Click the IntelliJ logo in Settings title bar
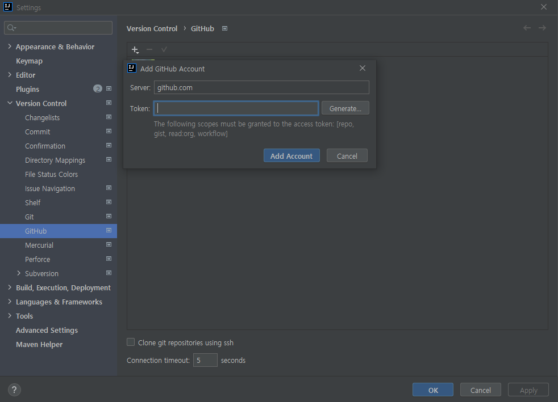Screen dimensions: 558x402 point(8,7)
